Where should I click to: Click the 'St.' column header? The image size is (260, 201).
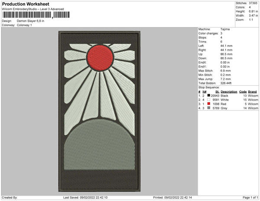[x=217, y=92]
